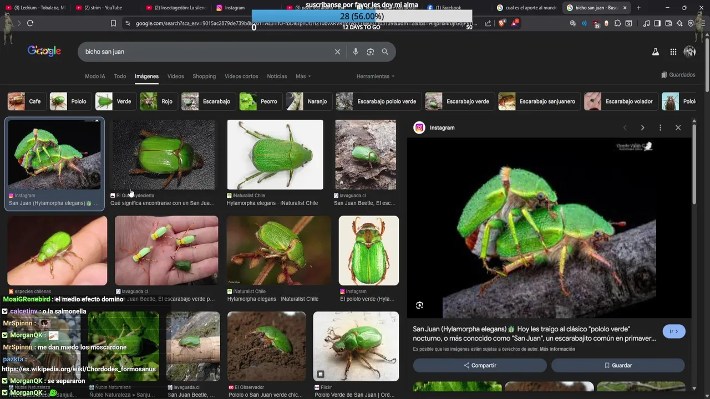Open the Flickr Pololo Verde thumbnail
The height and width of the screenshot is (399, 710).
tap(356, 346)
